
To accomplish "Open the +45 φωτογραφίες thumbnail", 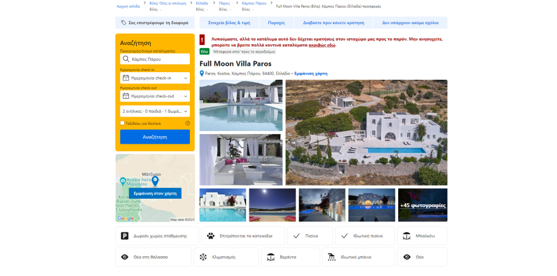I will pyautogui.click(x=423, y=205).
